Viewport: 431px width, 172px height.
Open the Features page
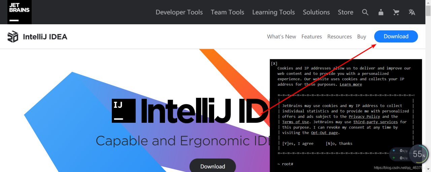311,36
